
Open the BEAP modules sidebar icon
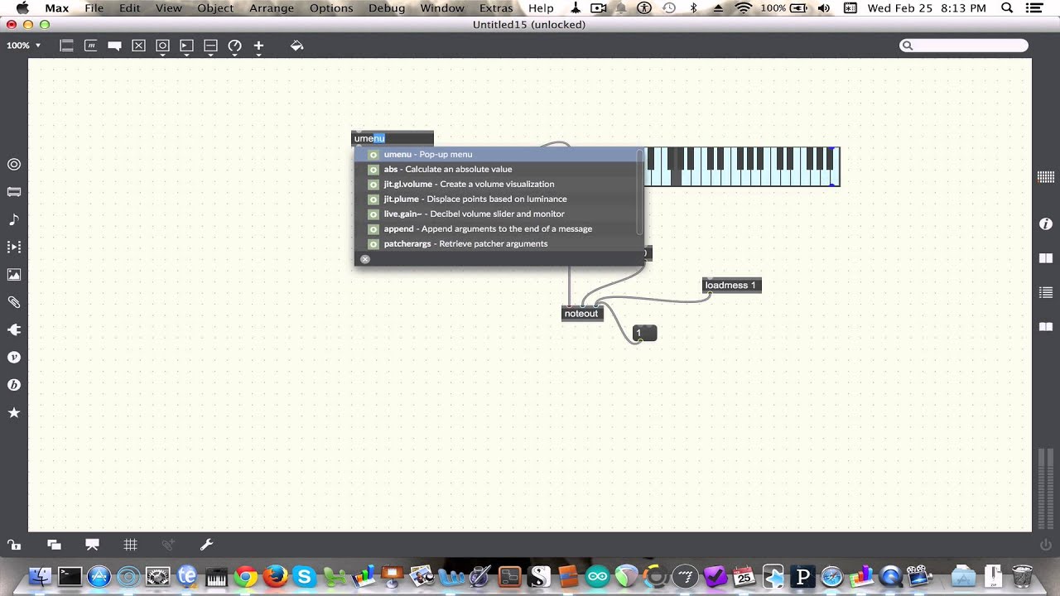pyautogui.click(x=14, y=385)
